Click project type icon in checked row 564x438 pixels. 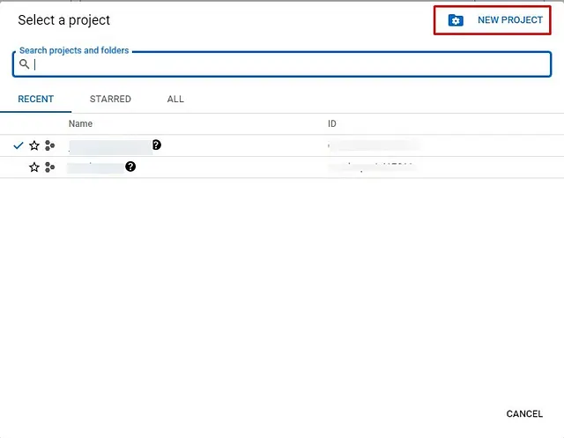click(49, 145)
